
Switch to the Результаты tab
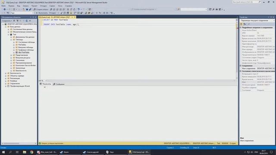pos(45,84)
